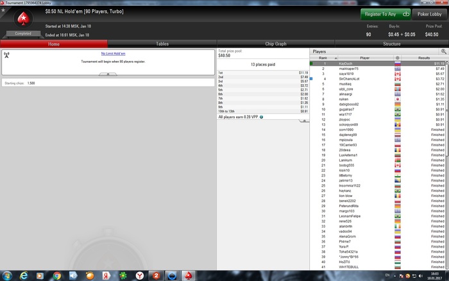Select player row WH1TEBULL
The height and width of the screenshot is (281, 449).
[x=377, y=267]
